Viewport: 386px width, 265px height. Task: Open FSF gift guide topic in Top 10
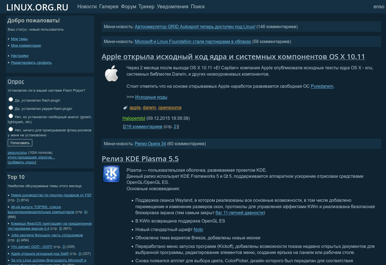point(51,195)
